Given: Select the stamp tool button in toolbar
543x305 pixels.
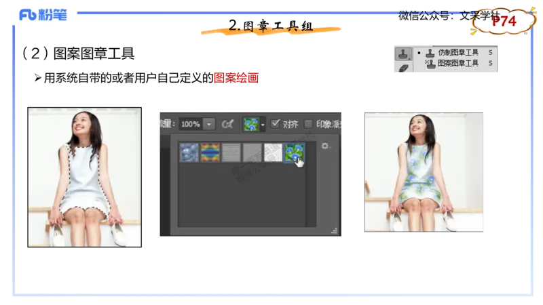Looking at the screenshot, I should tap(403, 54).
